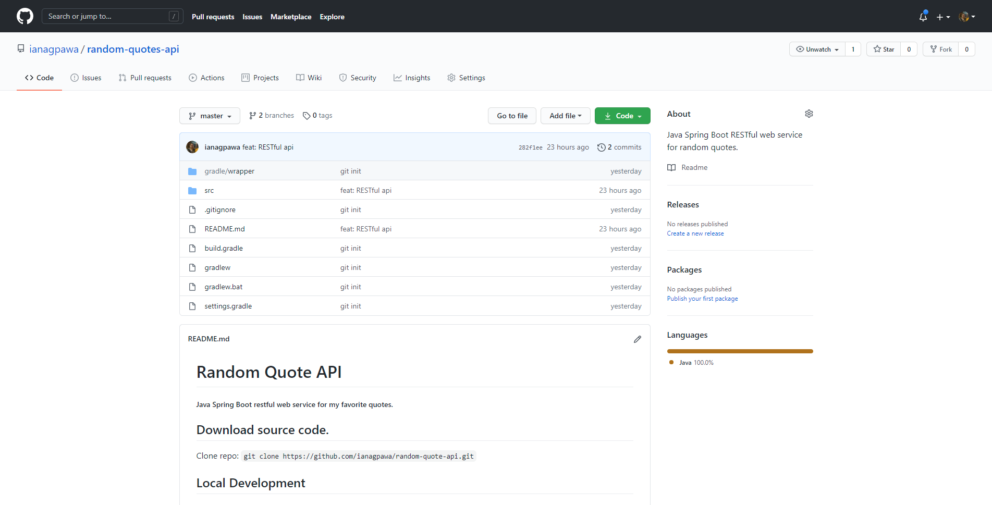The width and height of the screenshot is (992, 505).
Task: Click the slash shortcut icon in search
Action: click(174, 16)
